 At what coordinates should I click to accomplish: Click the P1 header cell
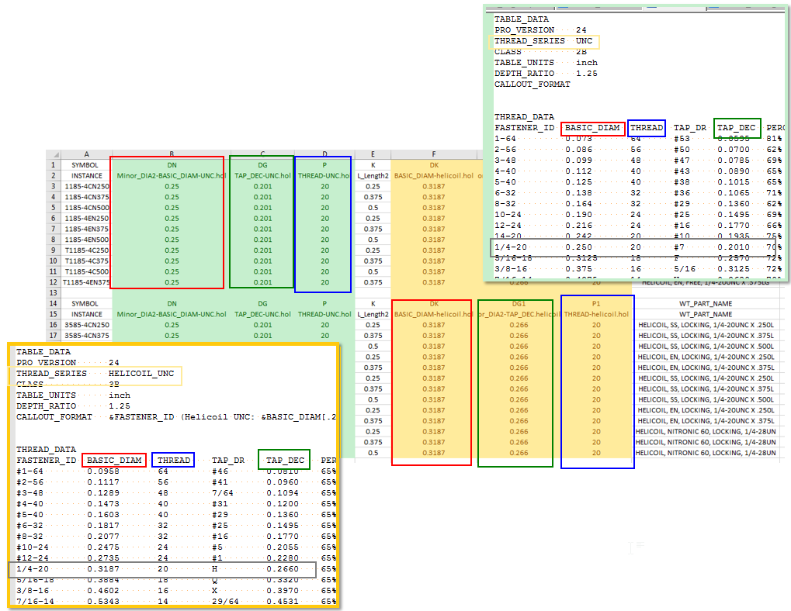coord(596,304)
